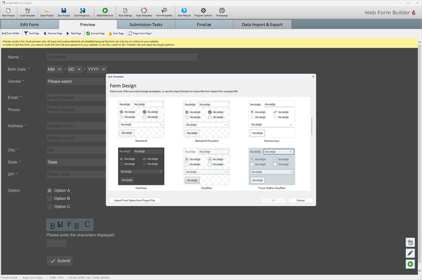Click the Email Address field
Screen dimensions: 422x280
[76, 98]
